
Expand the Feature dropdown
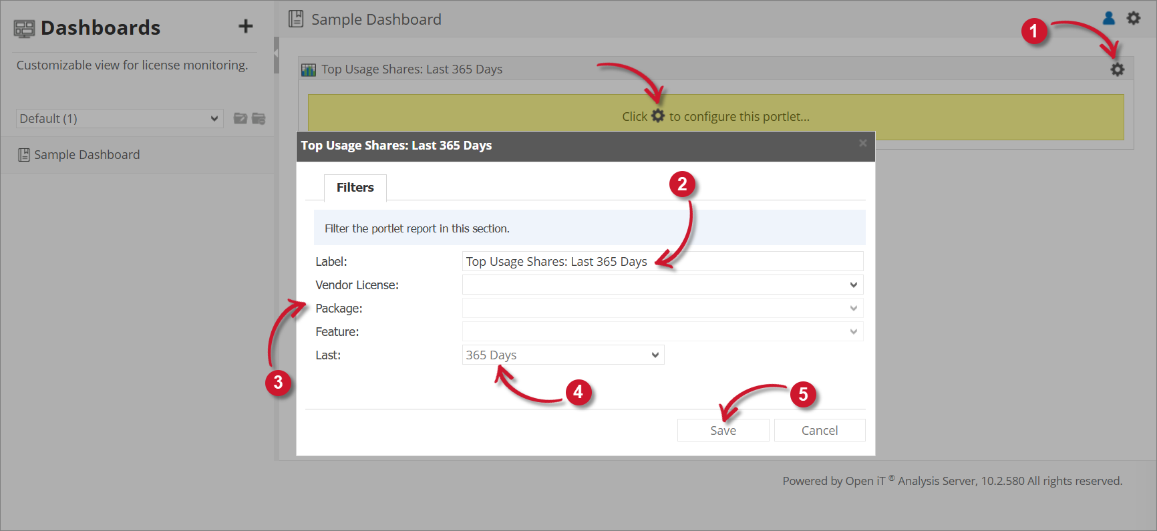click(662, 332)
